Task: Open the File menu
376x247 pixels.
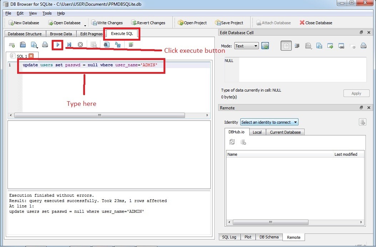Action: [8, 13]
